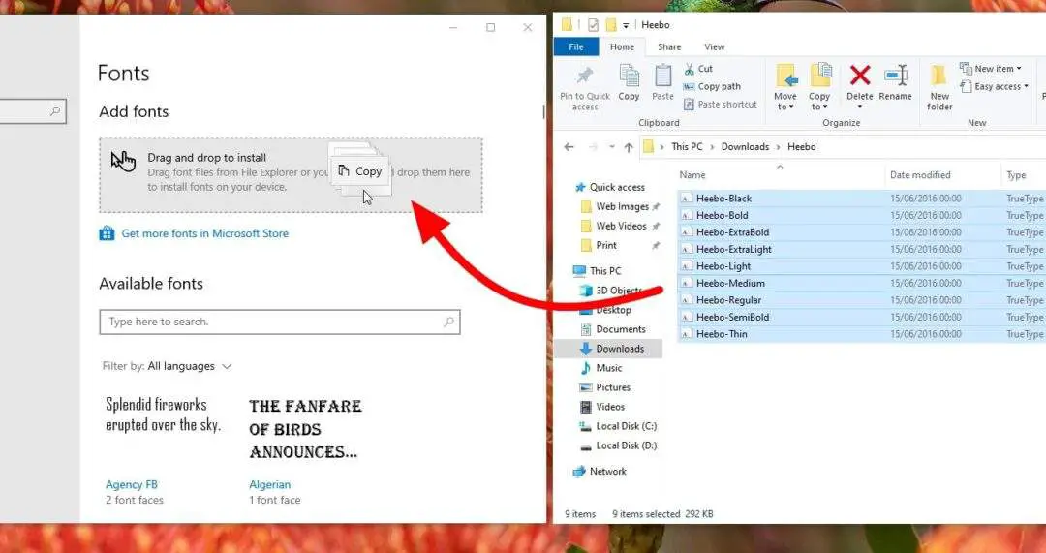Open Print pinned folder
The image size is (1046, 553).
point(606,245)
